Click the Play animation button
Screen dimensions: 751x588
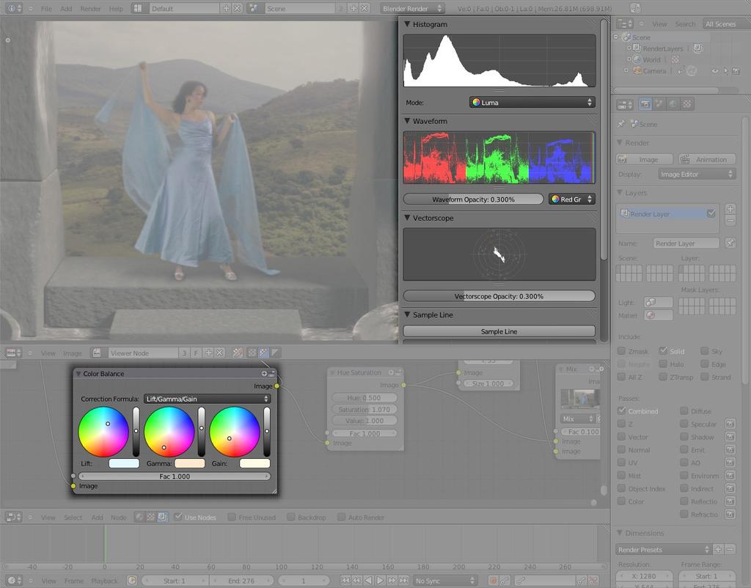pos(380,581)
